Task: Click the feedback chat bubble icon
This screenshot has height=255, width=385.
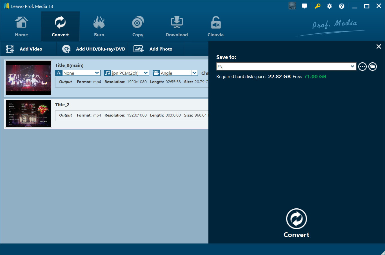Action: pos(304,6)
